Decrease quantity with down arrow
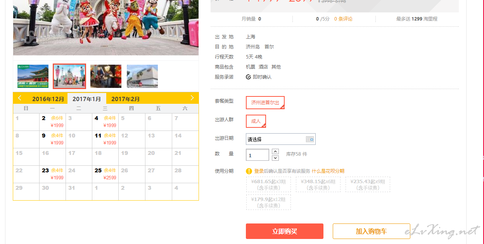The height and width of the screenshot is (244, 484). pyautogui.click(x=275, y=158)
